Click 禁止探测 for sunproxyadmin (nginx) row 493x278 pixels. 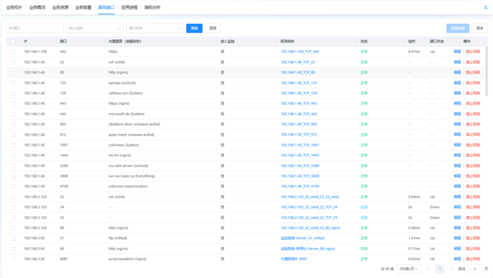point(473,259)
